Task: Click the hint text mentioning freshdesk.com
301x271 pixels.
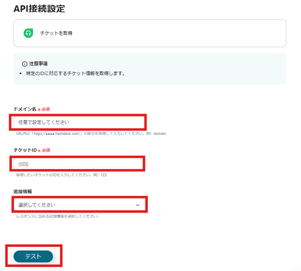Action: (91, 134)
